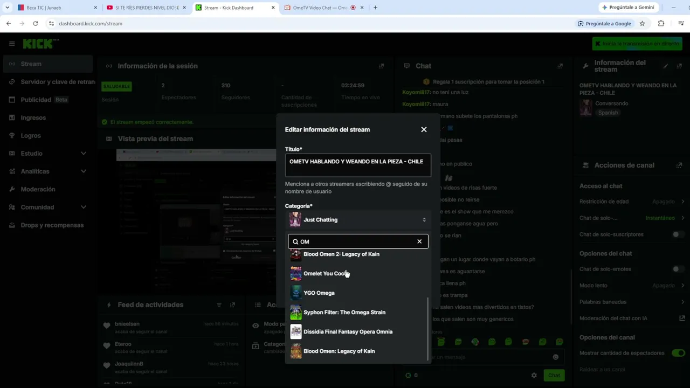The height and width of the screenshot is (388, 690).
Task: Select Blood Omen: Legacy of Kain text
Action: pos(339,351)
